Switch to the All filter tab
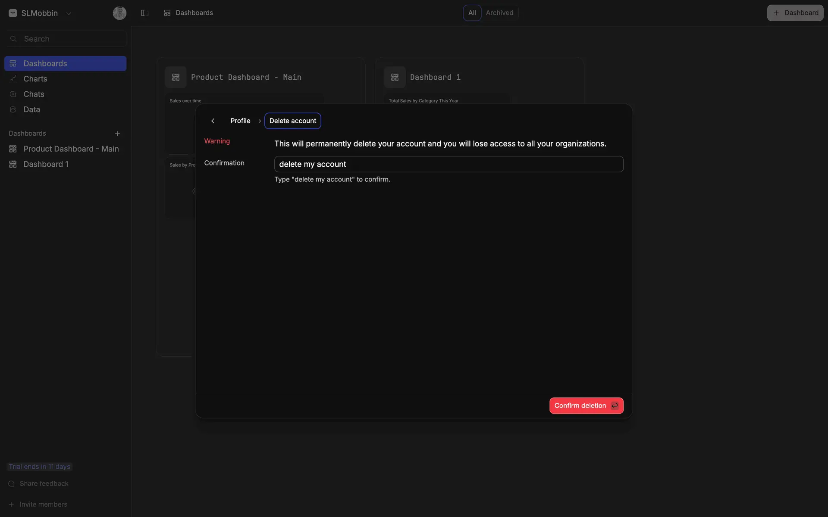The image size is (828, 517). [x=472, y=13]
